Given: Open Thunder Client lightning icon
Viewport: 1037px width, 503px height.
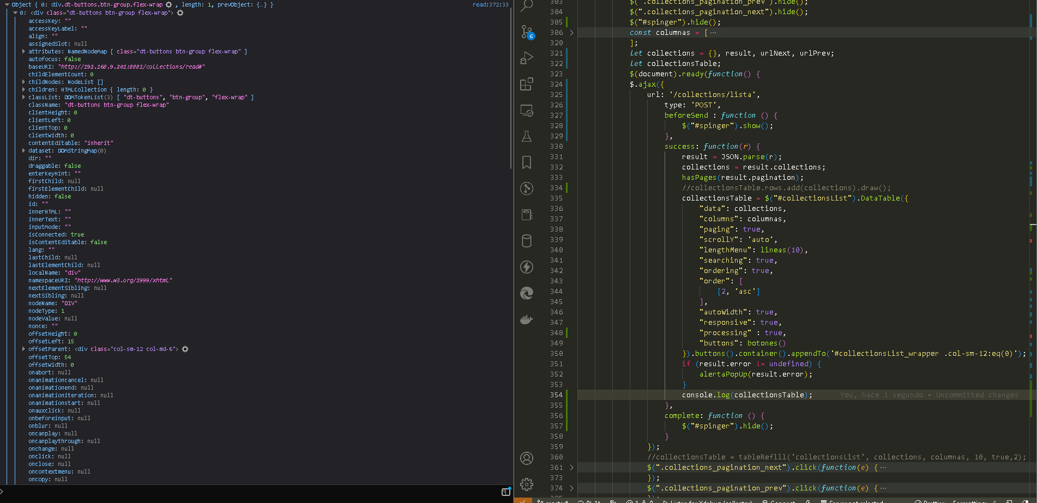Looking at the screenshot, I should pyautogui.click(x=527, y=267).
